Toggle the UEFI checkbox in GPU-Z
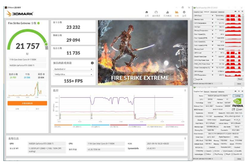 237,109
